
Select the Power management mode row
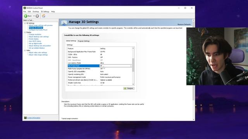point(100,77)
